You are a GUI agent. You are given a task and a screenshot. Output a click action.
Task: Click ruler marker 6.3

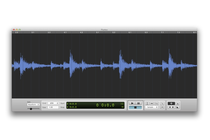pos(146,32)
